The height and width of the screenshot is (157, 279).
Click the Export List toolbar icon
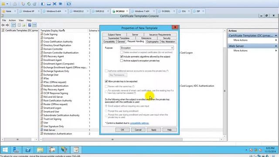24,25
